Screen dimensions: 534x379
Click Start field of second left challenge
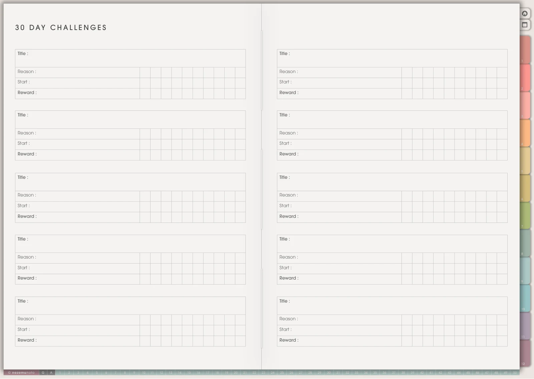pyautogui.click(x=77, y=144)
